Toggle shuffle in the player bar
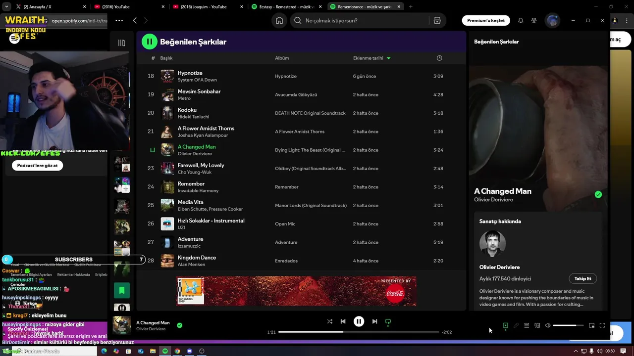This screenshot has width=634, height=356. click(x=330, y=321)
